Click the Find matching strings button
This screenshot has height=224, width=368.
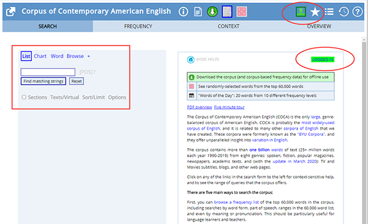click(44, 81)
